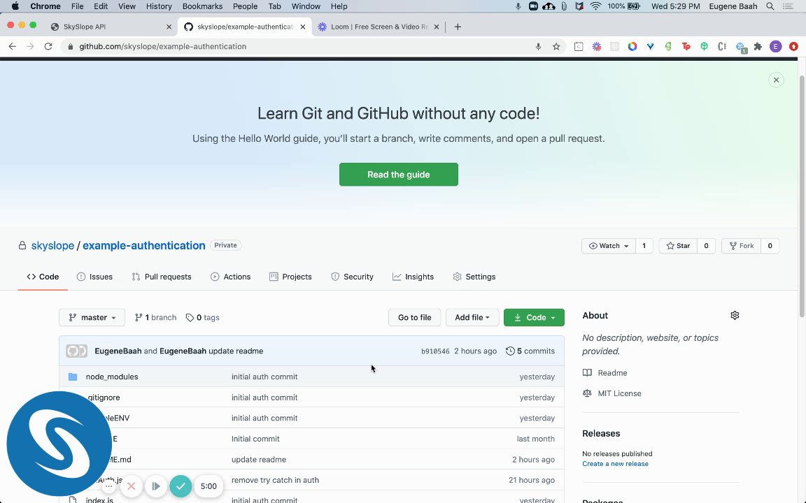806x503 pixels.
Task: Open the example-authentication repo link
Action: tap(144, 245)
